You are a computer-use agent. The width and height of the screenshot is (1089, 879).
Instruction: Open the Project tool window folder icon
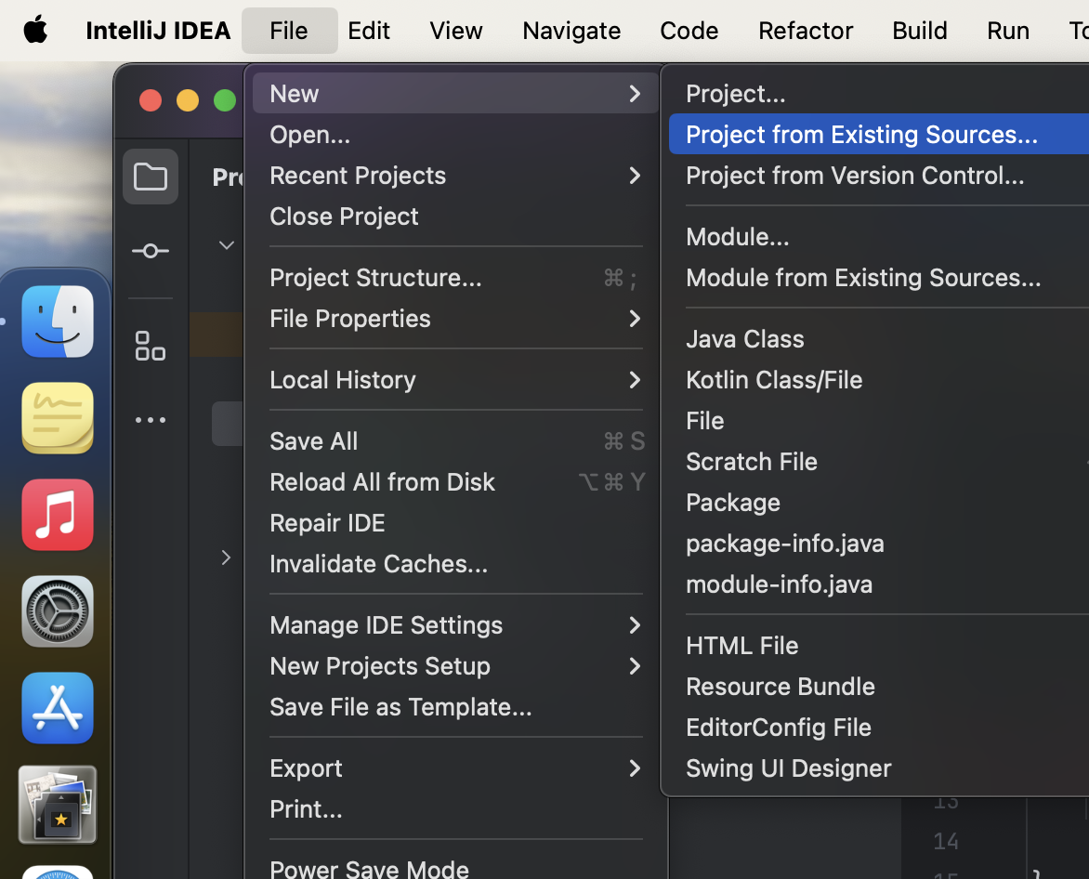(x=151, y=177)
